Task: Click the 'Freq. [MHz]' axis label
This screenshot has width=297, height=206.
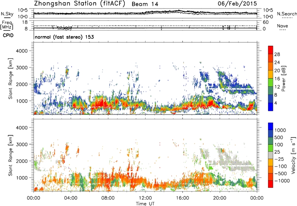Action: [x=7, y=25]
